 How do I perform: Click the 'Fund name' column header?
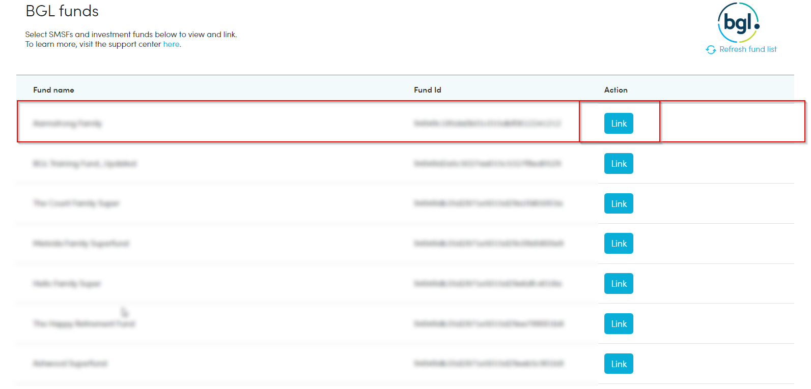[53, 90]
